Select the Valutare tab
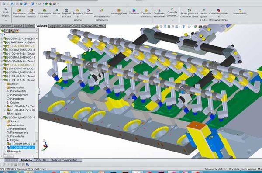 click(x=42, y=26)
